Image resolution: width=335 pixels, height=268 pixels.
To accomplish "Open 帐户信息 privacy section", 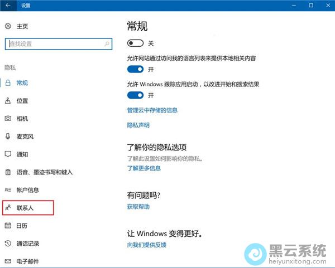I will coord(28,190).
